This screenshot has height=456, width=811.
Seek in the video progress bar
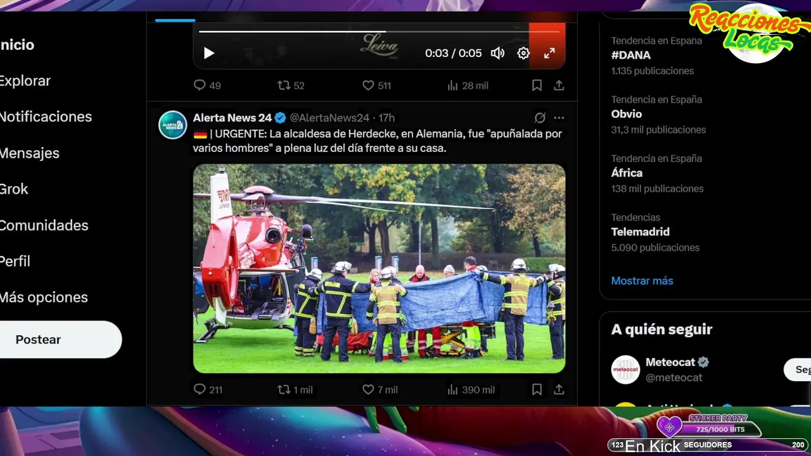tap(379, 31)
